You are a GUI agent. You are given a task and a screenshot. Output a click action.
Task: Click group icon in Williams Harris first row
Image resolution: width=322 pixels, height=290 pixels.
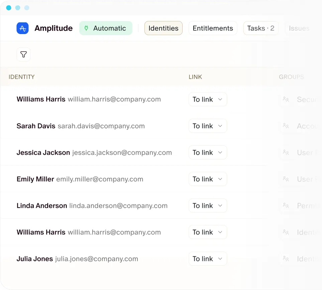286,99
